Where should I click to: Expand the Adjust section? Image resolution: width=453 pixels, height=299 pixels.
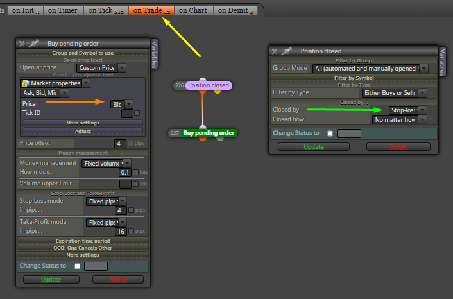[x=83, y=131]
